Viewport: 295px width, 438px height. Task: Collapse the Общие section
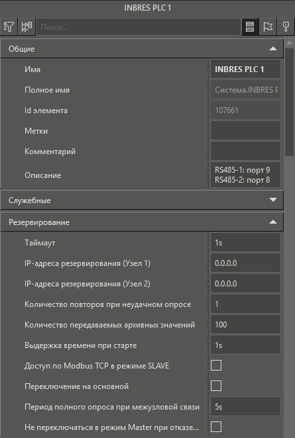coord(142,48)
